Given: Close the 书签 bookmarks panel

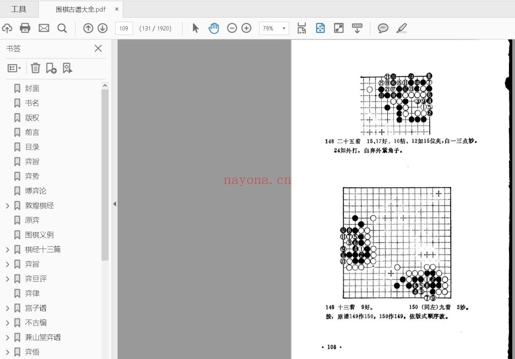Looking at the screenshot, I should (x=98, y=49).
